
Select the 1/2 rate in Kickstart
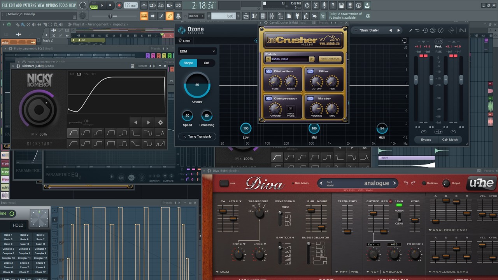(x=86, y=74)
